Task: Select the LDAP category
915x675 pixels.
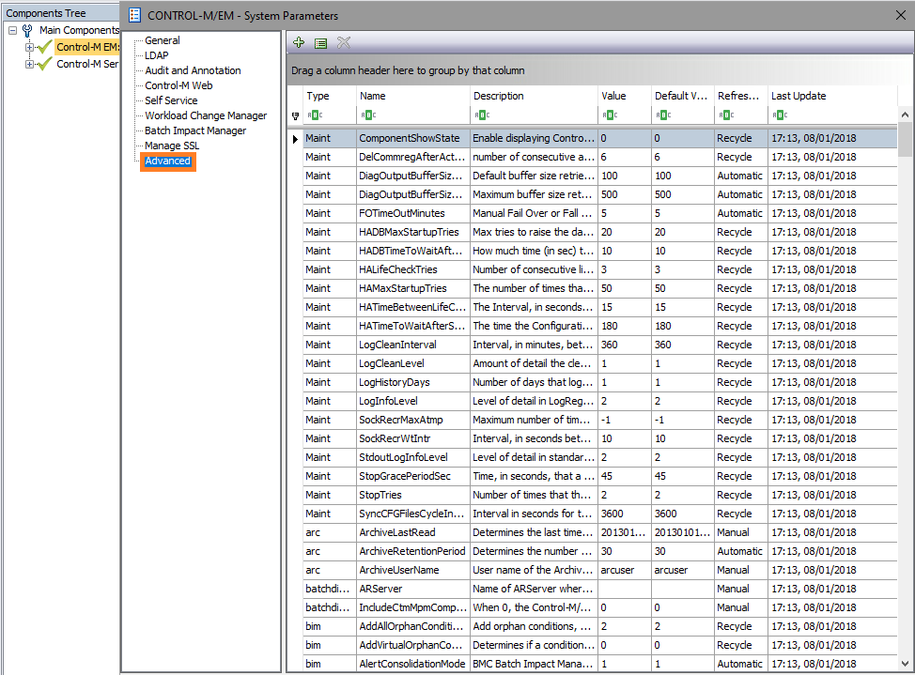Action: pyautogui.click(x=156, y=55)
